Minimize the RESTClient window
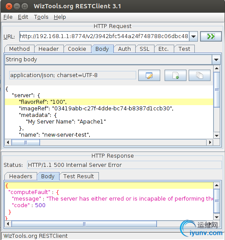The image size is (225, 240). pos(17,7)
